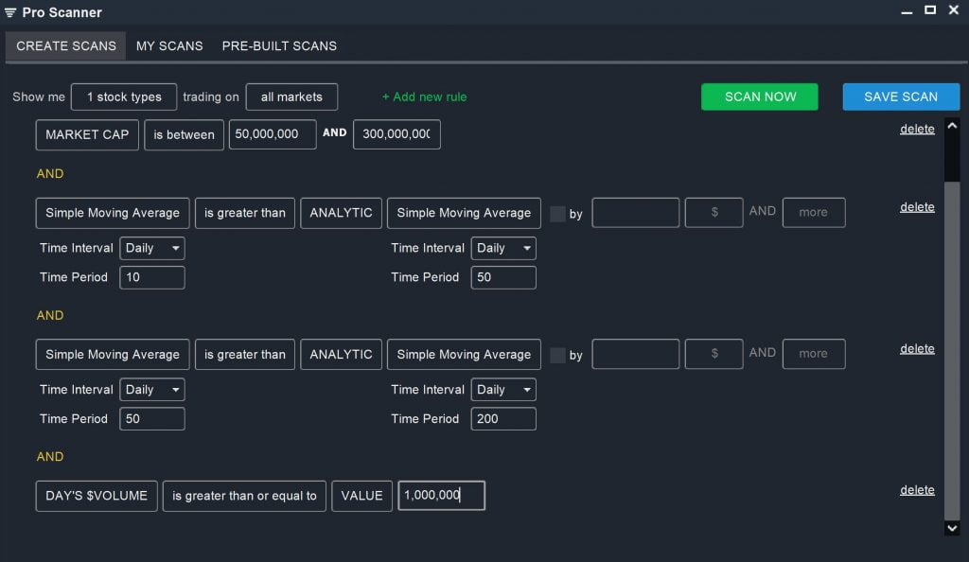Enable 'by' checkbox in first SMA rule
The image size is (969, 562).
click(557, 214)
